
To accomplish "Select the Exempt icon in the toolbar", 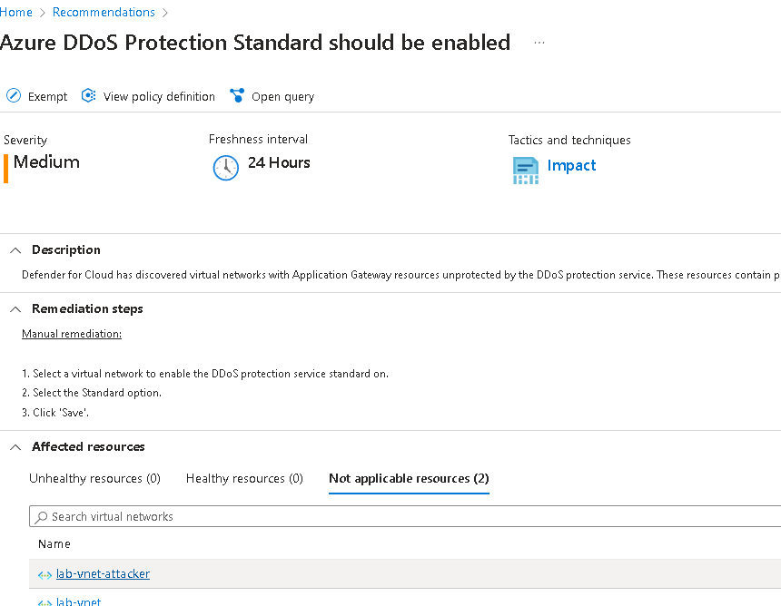I will pos(13,95).
